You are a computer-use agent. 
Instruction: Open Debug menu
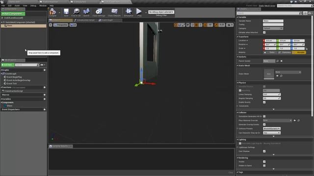tap(33, 5)
